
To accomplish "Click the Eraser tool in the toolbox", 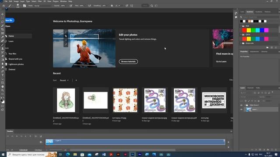I will pyautogui.click(x=3, y=56).
